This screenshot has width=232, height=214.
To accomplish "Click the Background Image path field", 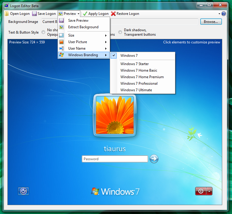I will pos(120,22).
